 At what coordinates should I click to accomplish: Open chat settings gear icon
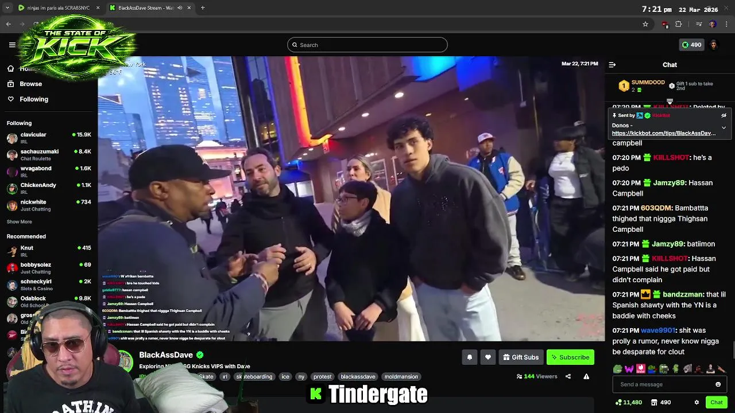[x=697, y=403]
